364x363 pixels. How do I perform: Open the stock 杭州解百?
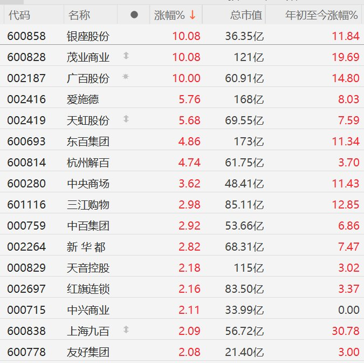(88, 163)
